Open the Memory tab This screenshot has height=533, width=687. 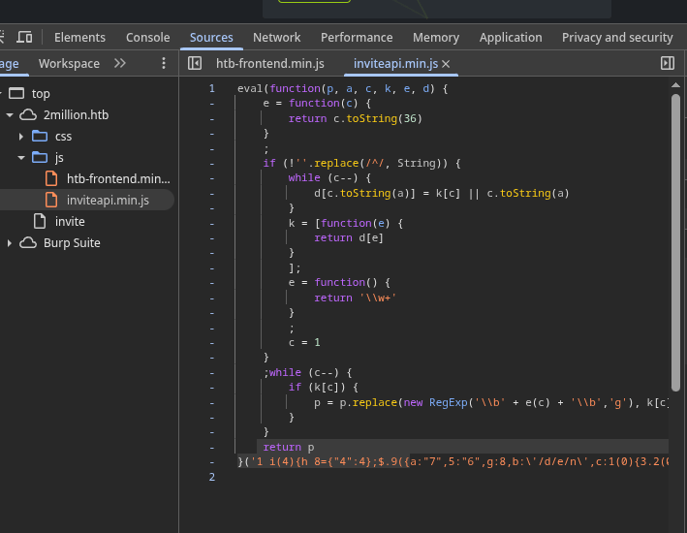pyautogui.click(x=436, y=37)
